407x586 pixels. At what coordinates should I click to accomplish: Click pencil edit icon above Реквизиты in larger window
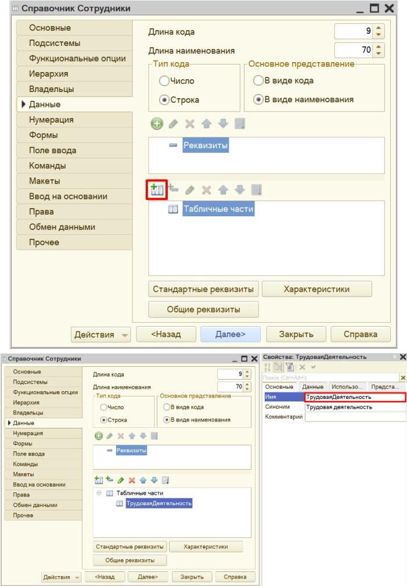tap(173, 124)
